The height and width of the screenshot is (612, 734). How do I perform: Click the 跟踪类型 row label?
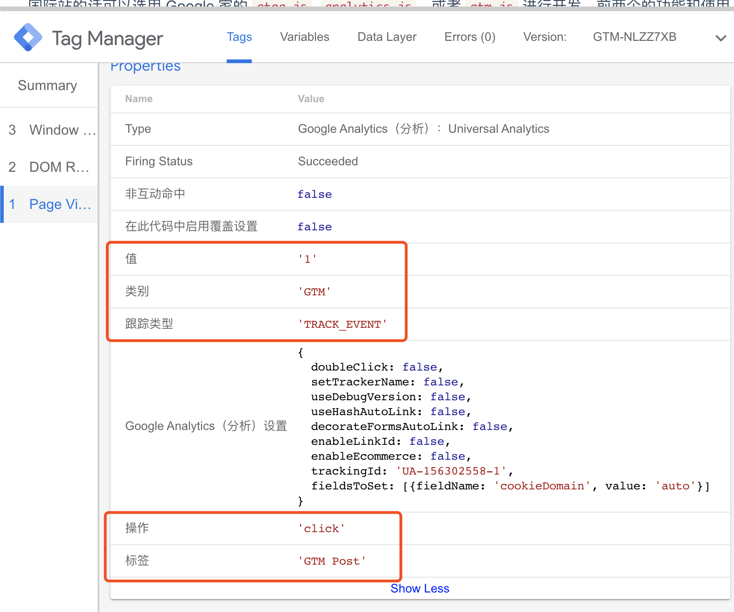coord(149,324)
